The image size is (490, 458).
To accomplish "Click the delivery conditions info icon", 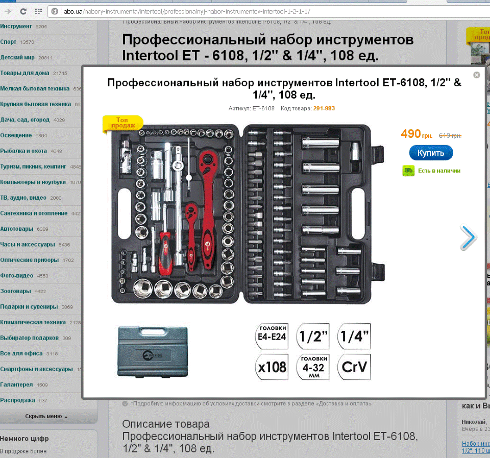I will tap(125, 403).
